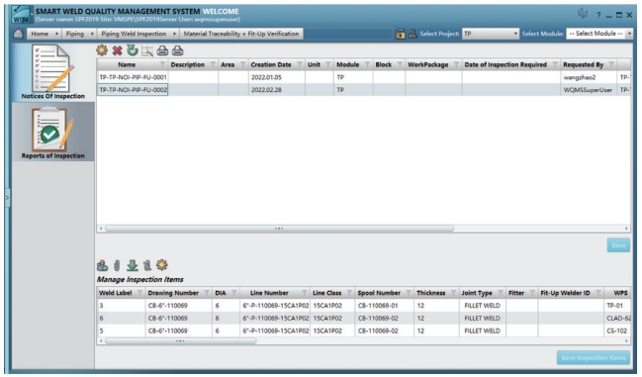Image resolution: width=642 pixels, height=377 pixels.
Task: Click the padlock icon near Select Project
Action: coord(401,34)
